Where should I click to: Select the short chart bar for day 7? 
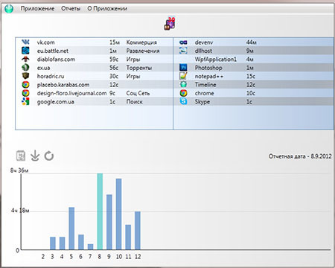[90, 246]
